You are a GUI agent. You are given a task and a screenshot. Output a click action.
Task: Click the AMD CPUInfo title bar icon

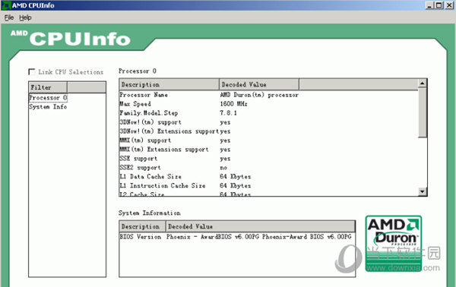point(6,5)
